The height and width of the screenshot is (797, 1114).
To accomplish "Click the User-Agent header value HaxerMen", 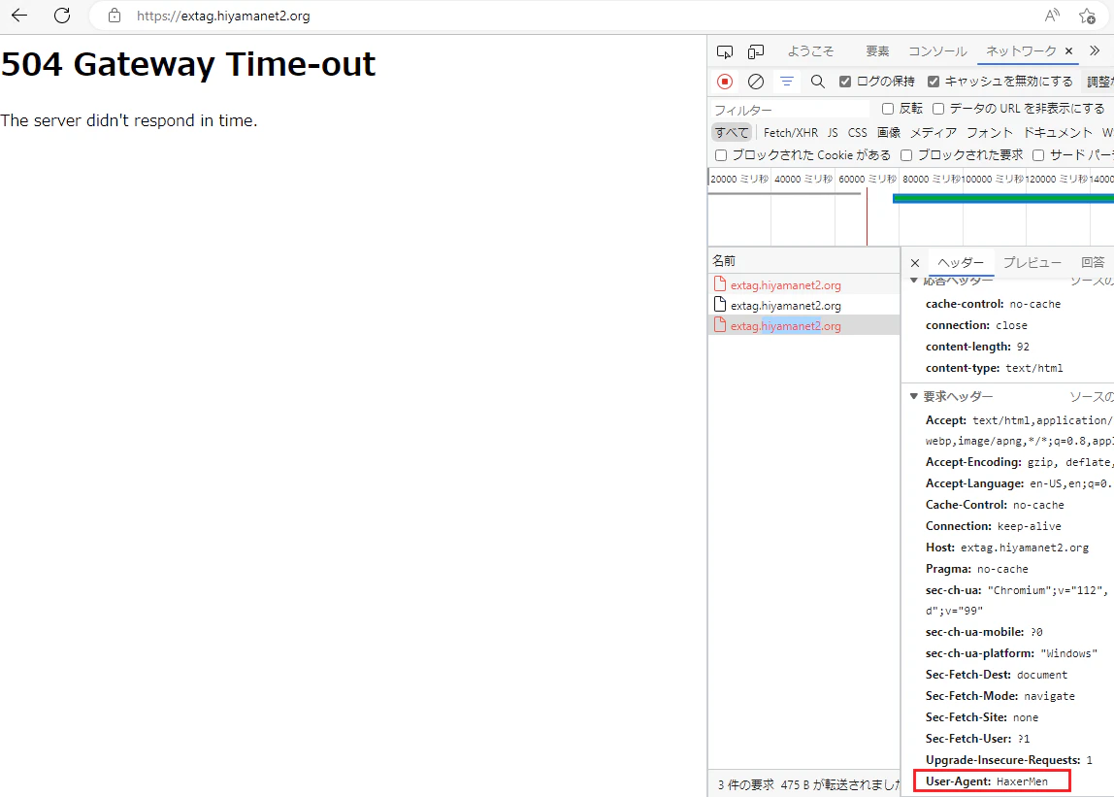I will [1022, 781].
